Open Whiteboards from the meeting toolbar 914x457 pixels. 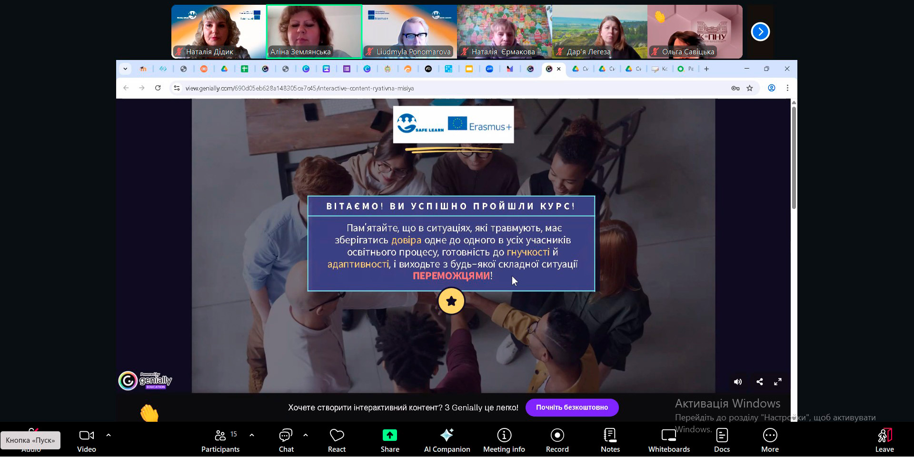669,440
